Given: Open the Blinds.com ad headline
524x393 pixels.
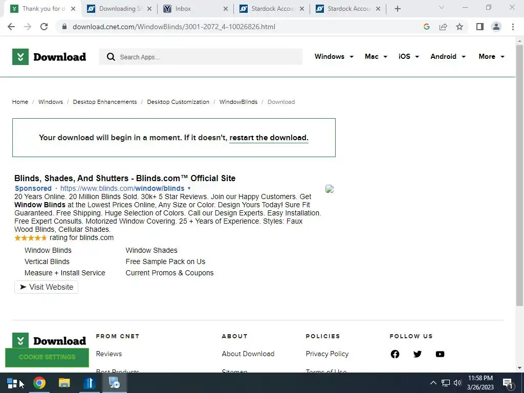Looking at the screenshot, I should point(125,178).
